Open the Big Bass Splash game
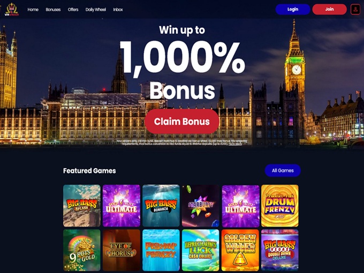Screen dimensions: 364x273 point(82,206)
